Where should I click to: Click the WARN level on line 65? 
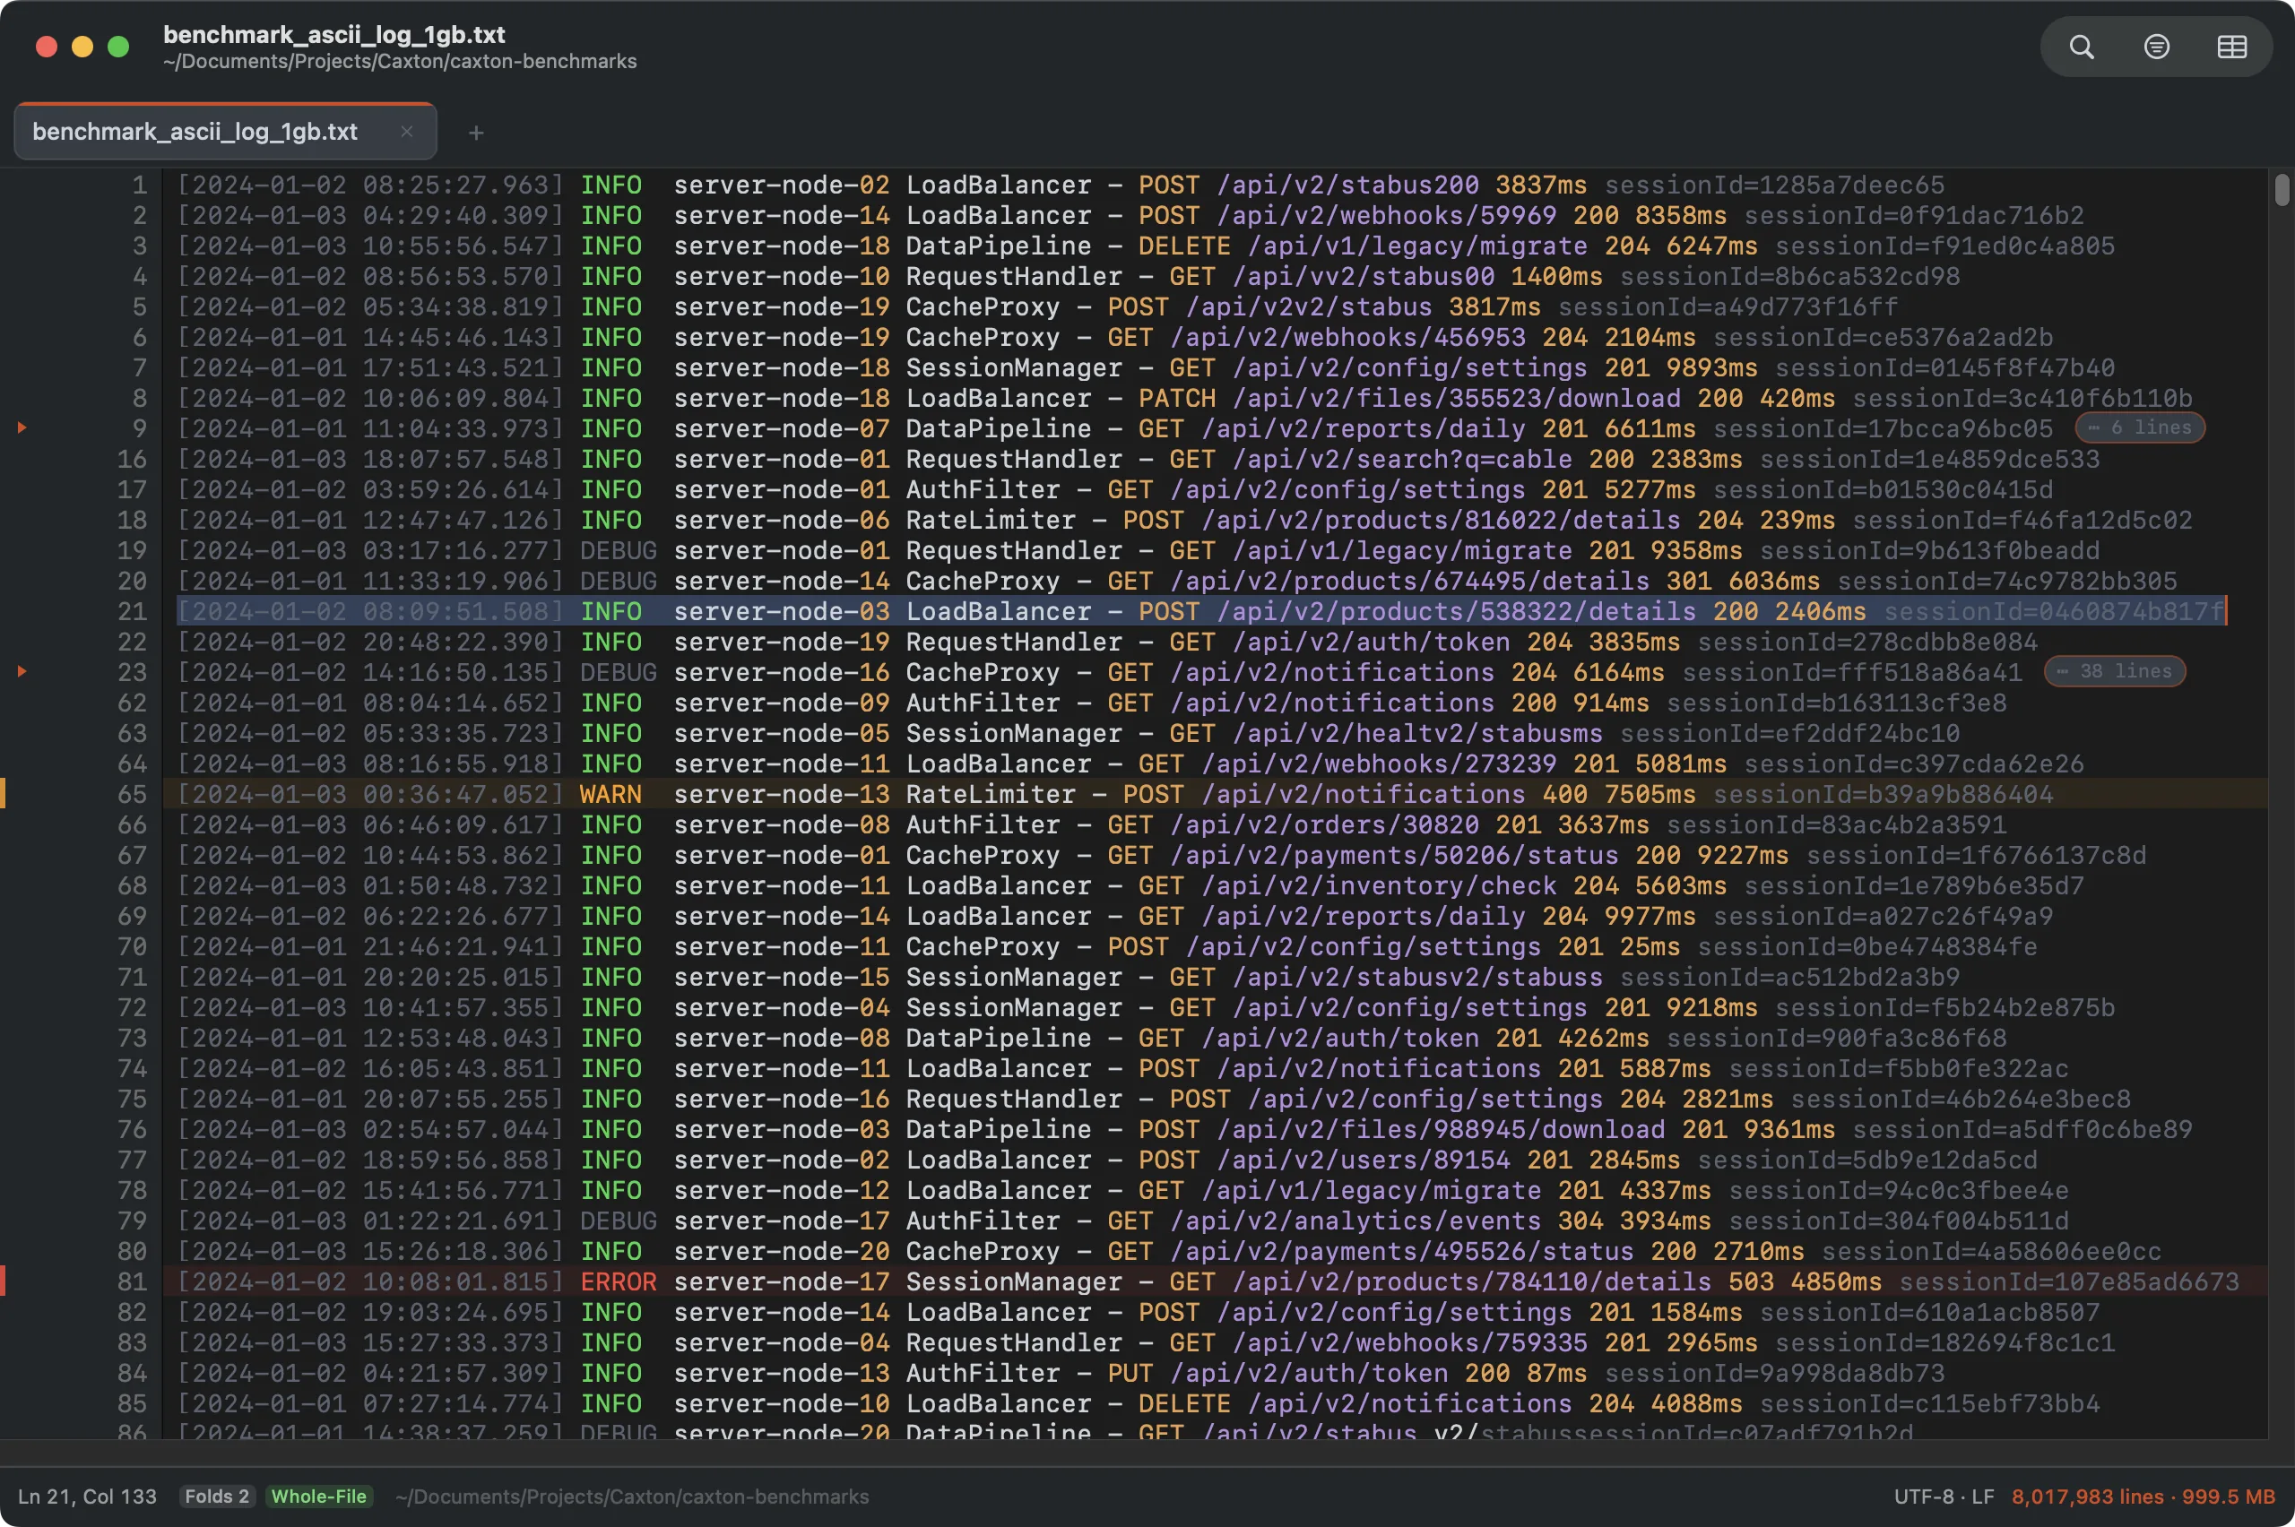pyautogui.click(x=611, y=795)
